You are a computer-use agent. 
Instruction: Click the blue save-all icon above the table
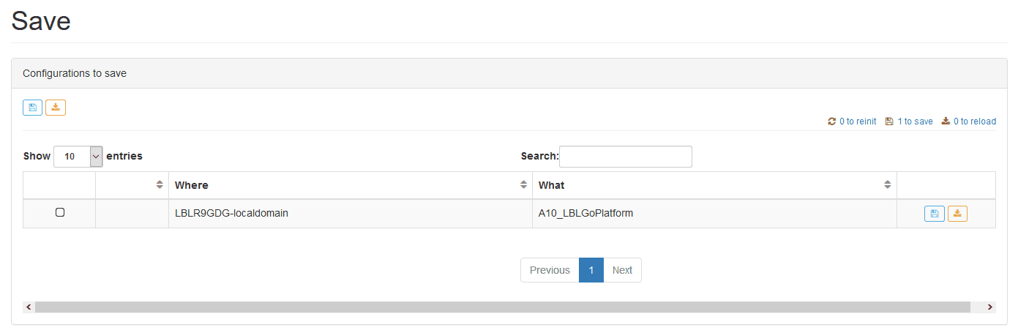click(x=32, y=108)
